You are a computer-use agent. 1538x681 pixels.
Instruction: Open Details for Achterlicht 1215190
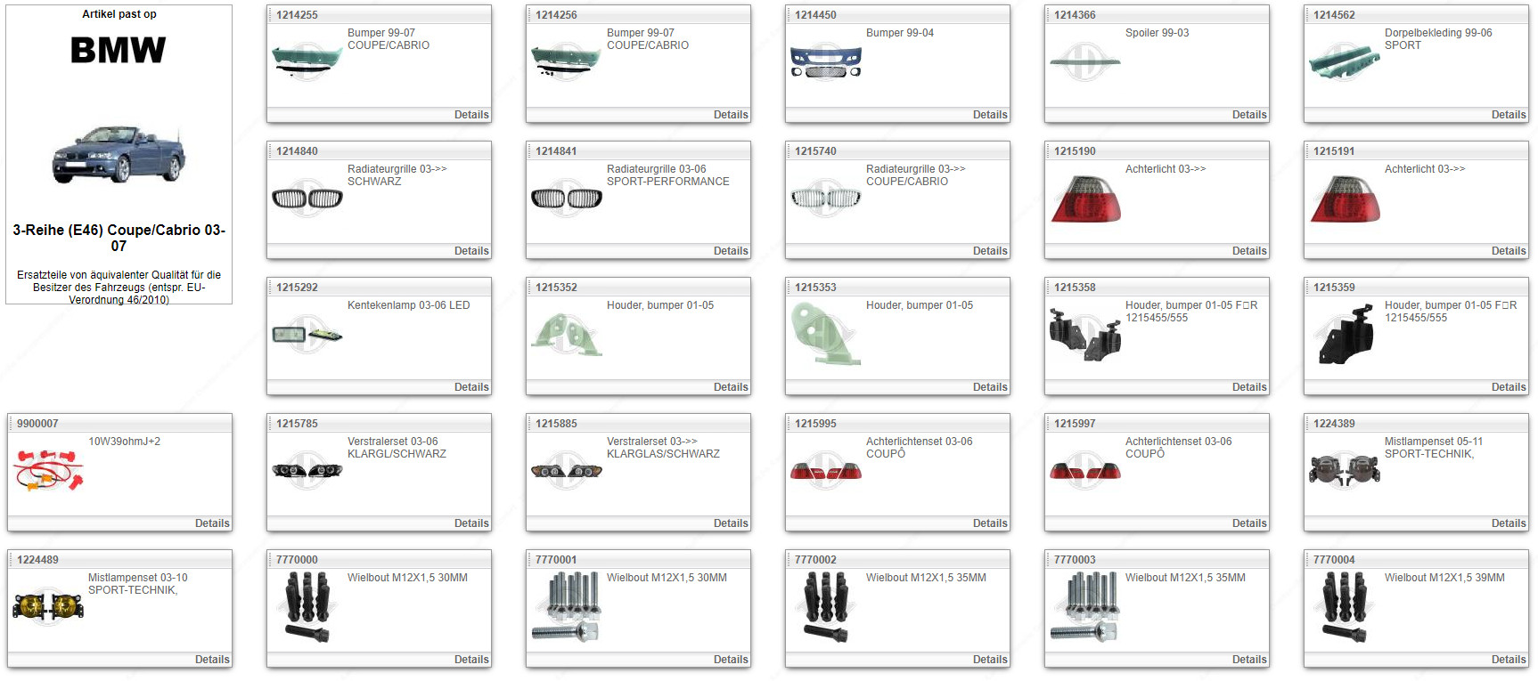(x=1249, y=251)
